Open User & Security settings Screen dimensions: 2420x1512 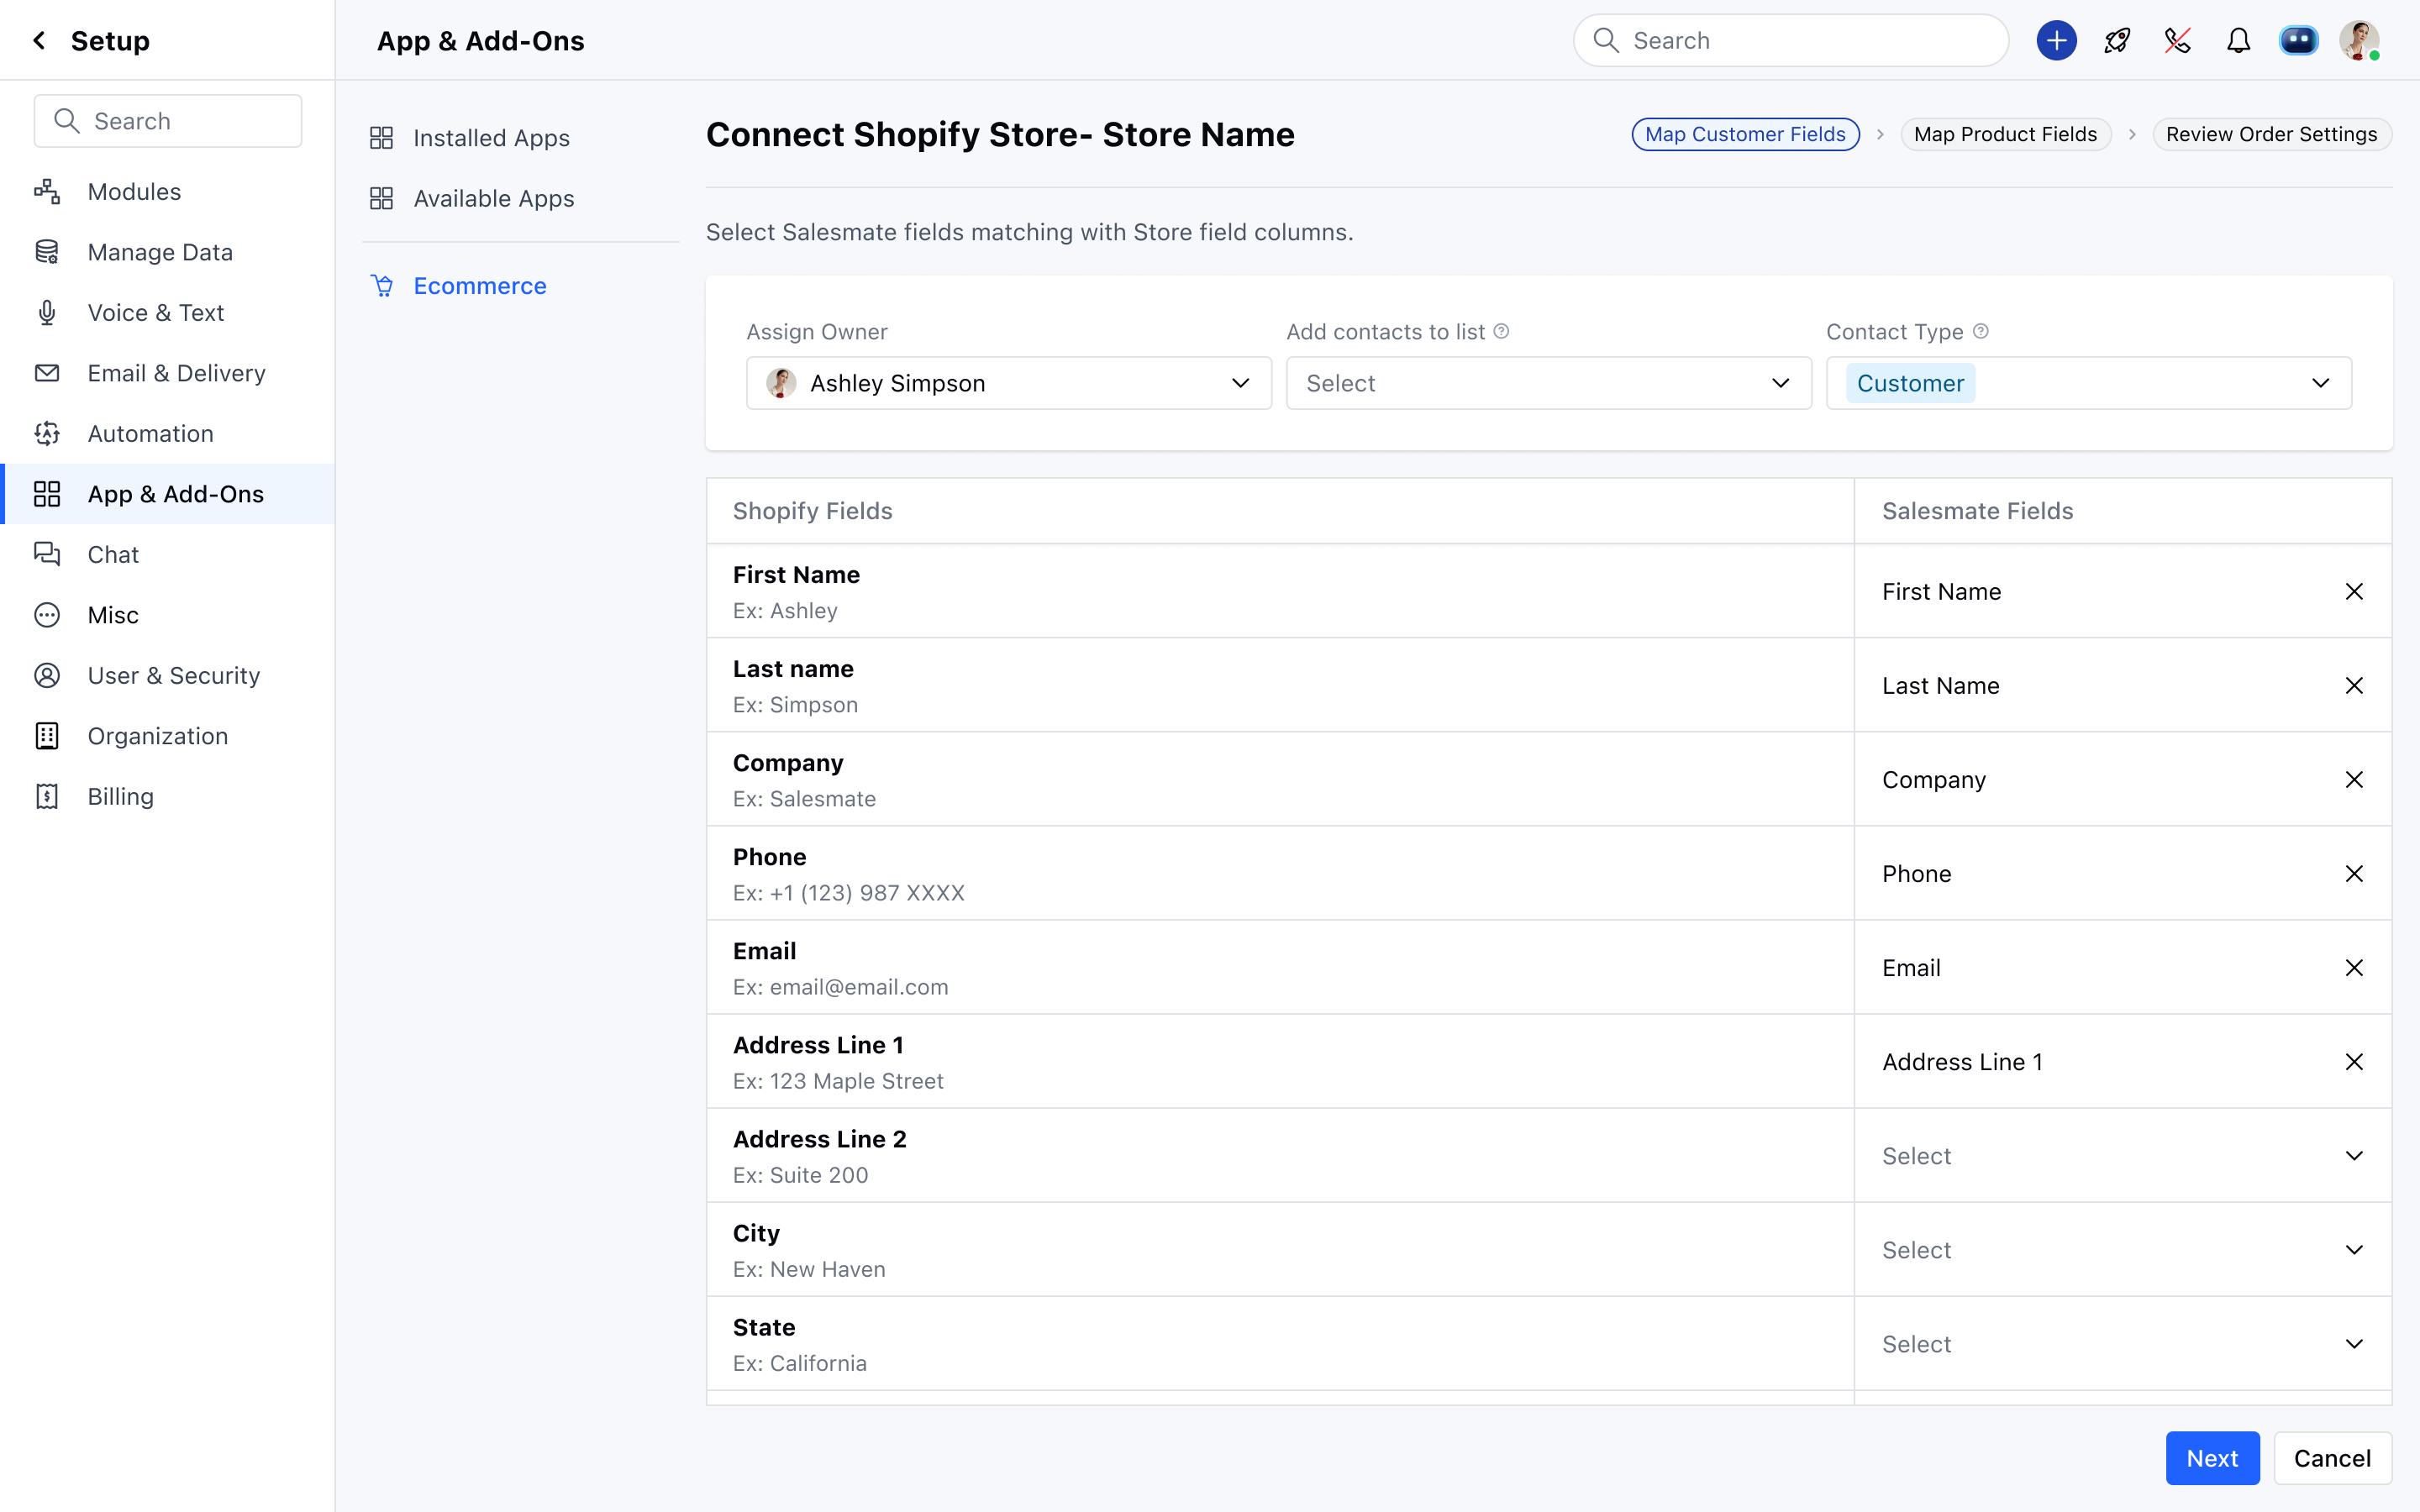click(x=167, y=675)
